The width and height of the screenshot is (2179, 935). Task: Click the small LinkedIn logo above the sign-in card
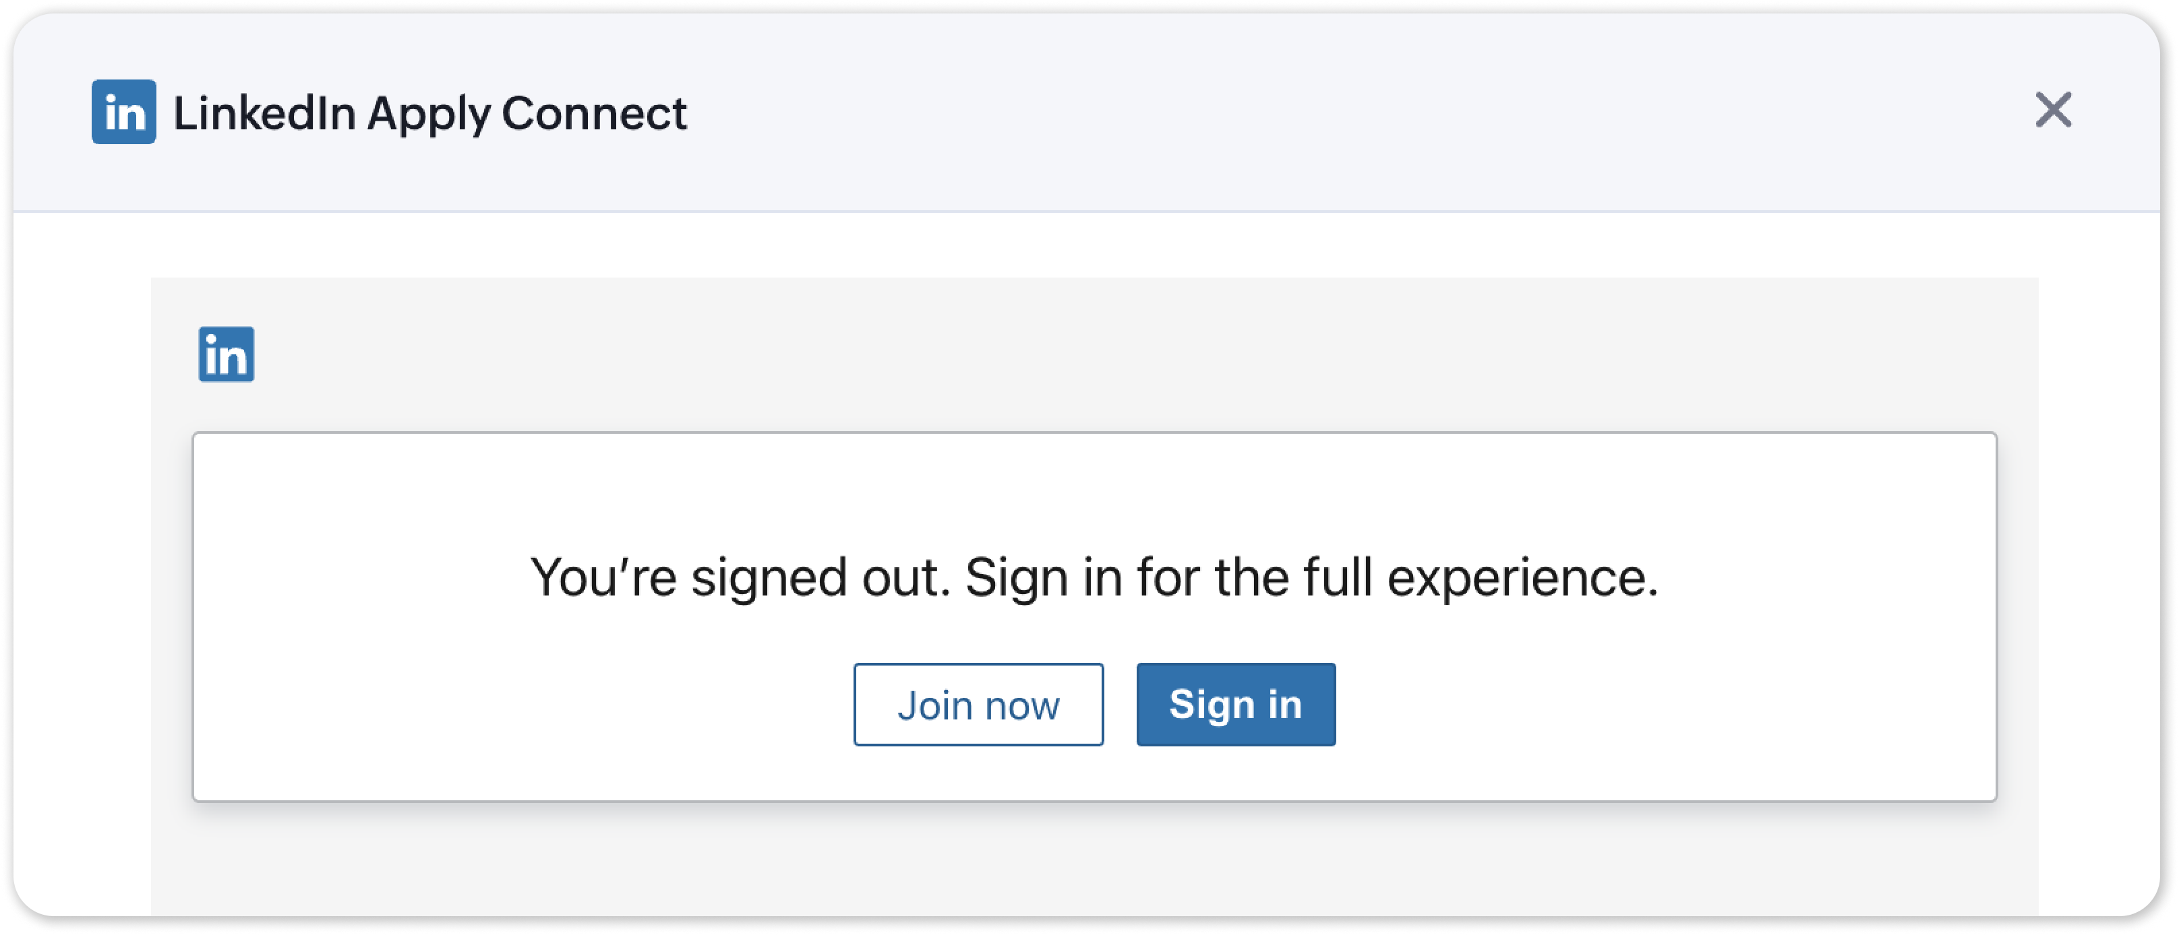tap(226, 354)
